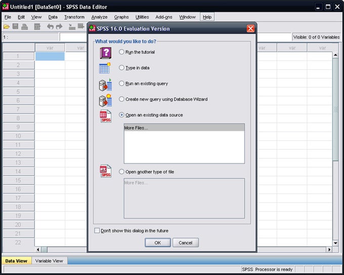
Task: Click the horizontal scrollbar left arrow
Action: pyautogui.click(x=38, y=249)
